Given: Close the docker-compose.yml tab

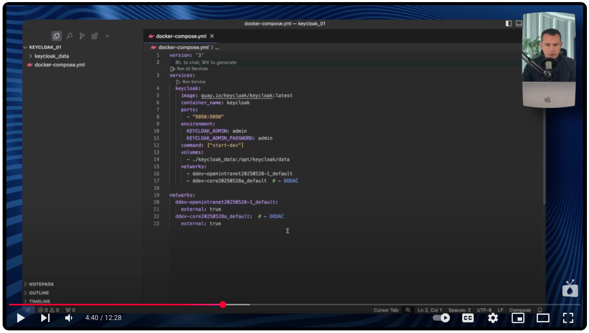Looking at the screenshot, I should (212, 36).
